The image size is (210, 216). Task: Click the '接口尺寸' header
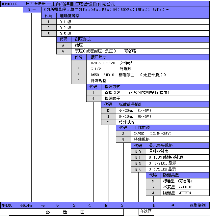click(x=98, y=57)
